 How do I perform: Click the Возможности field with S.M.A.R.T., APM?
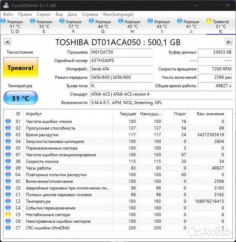161,103
